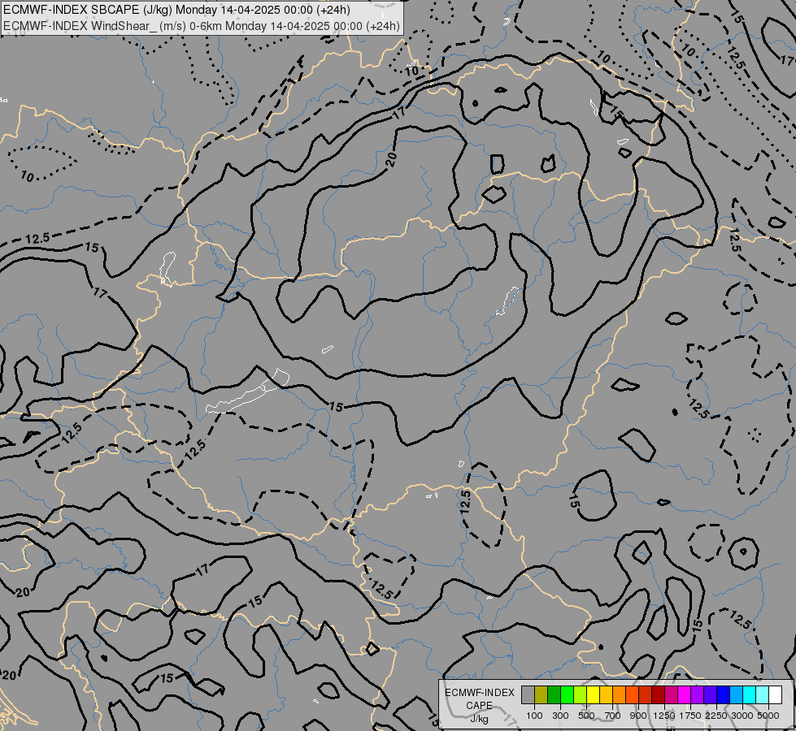Choose the white swatch ending the legend

click(x=775, y=695)
